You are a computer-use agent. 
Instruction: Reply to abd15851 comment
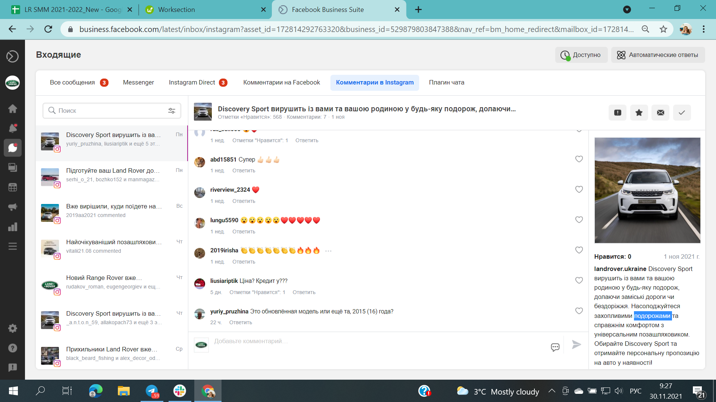point(244,170)
